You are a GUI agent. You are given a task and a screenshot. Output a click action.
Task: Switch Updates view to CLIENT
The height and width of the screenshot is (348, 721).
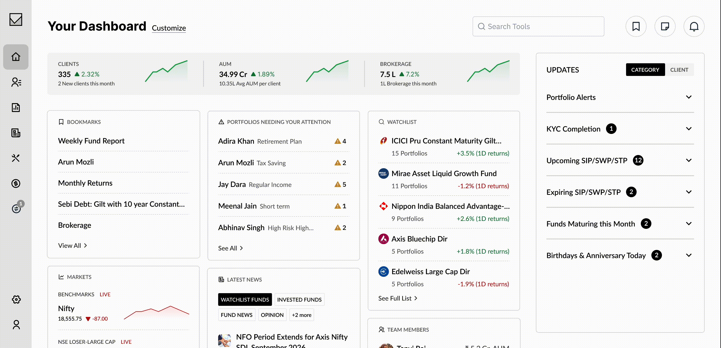click(x=679, y=70)
